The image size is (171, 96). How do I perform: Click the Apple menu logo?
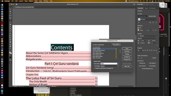[2, 1]
